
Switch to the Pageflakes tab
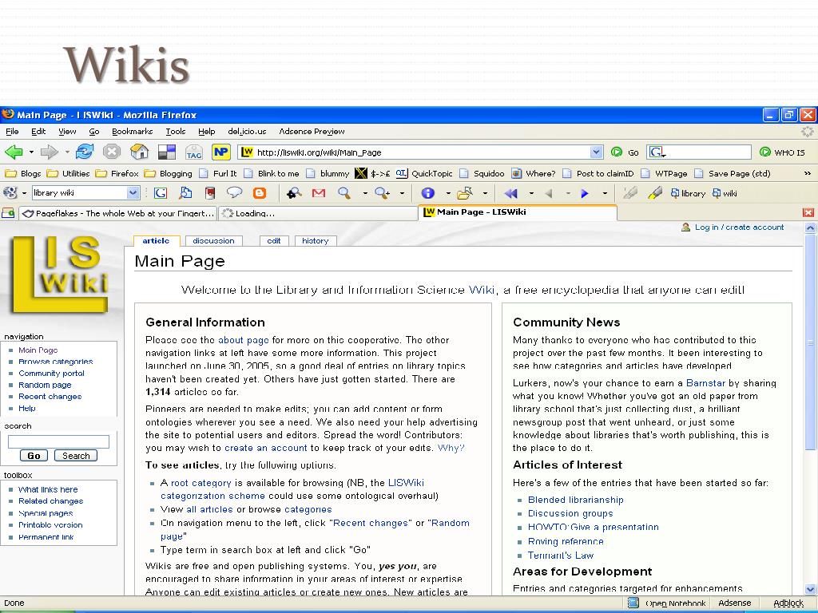[x=118, y=213]
